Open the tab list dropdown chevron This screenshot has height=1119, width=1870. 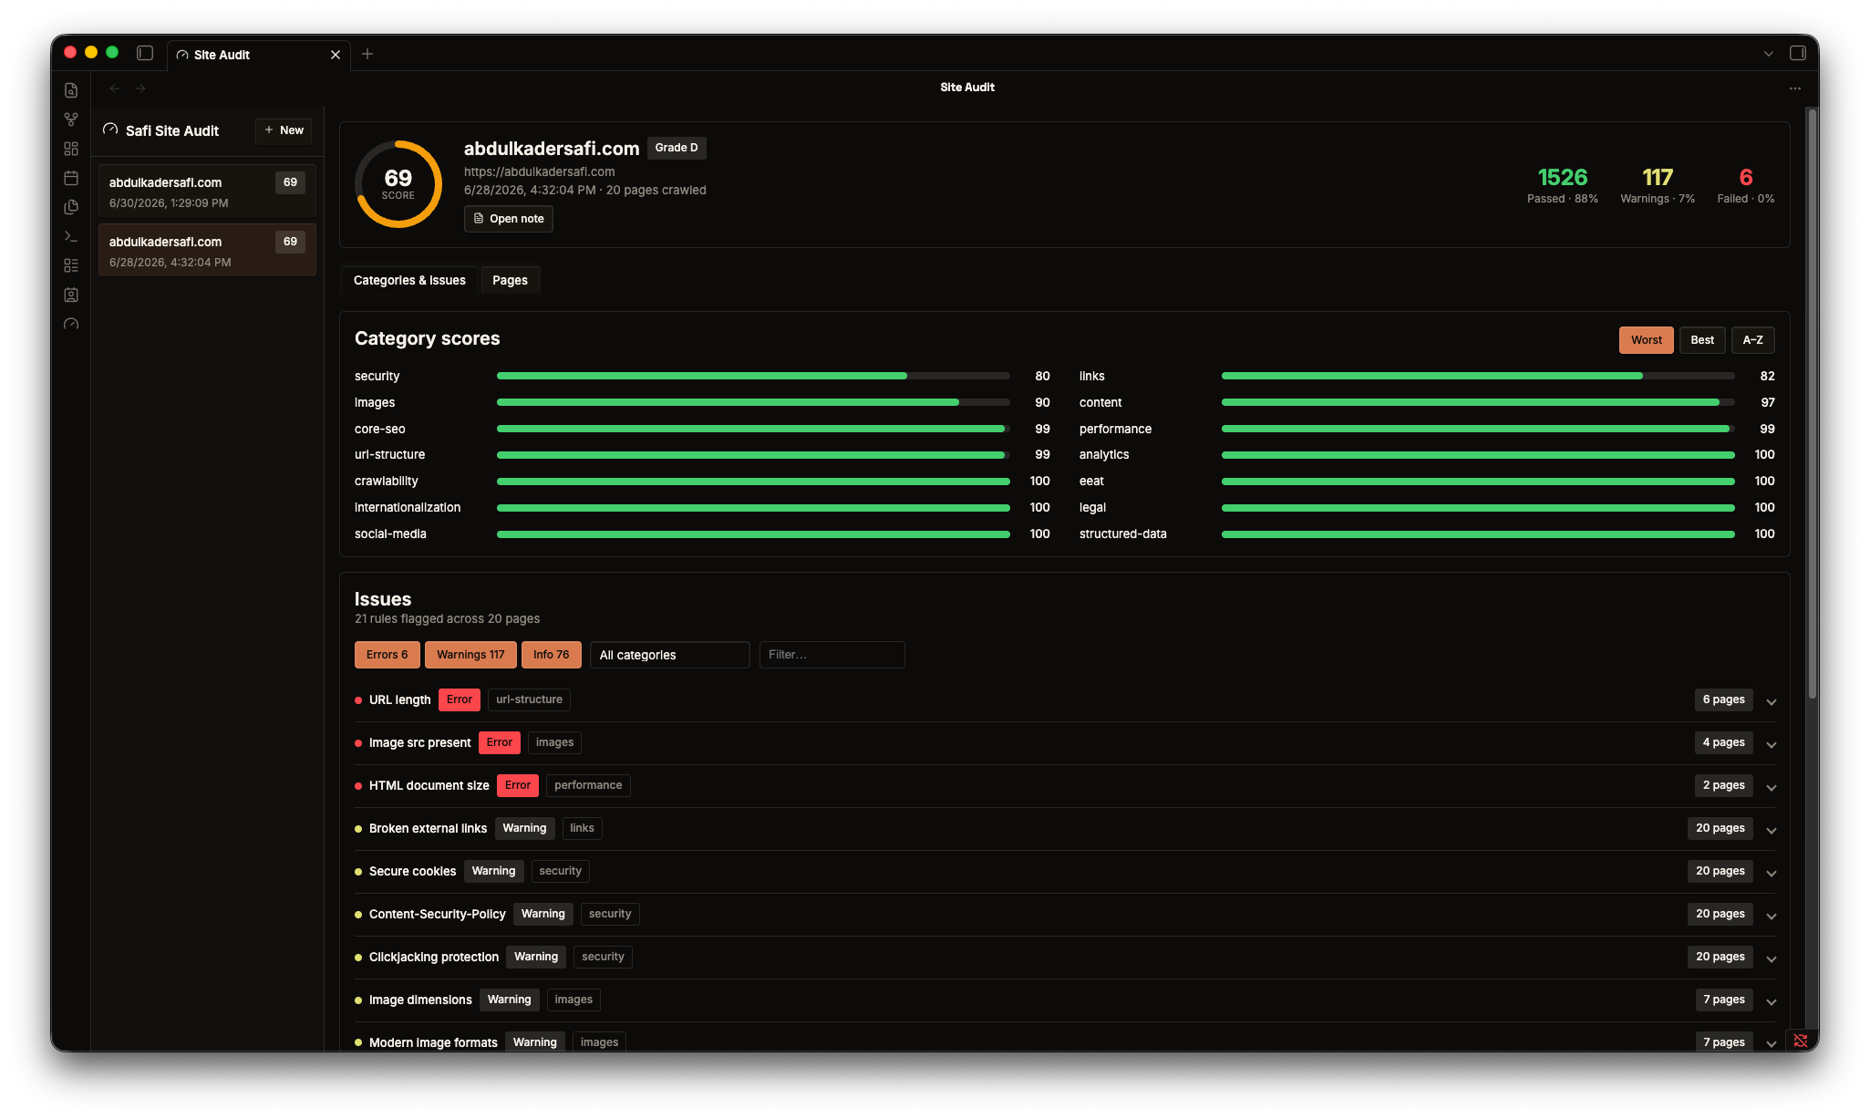tap(1769, 54)
